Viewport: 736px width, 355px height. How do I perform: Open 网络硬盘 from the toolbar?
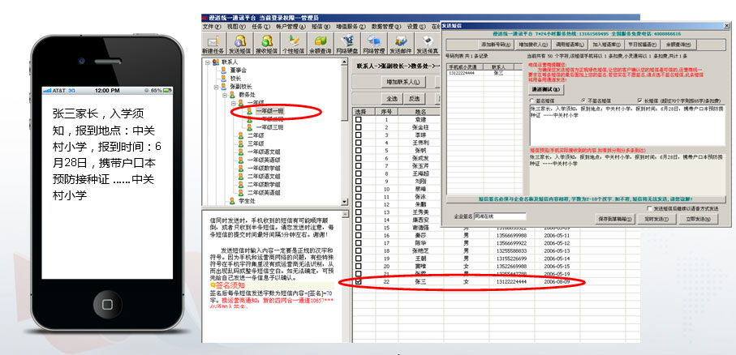348,42
